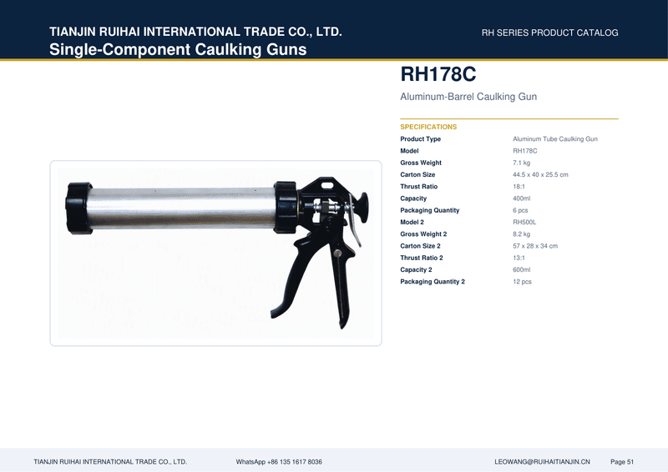
Task: Click the '600ml' capacity value
Action: point(521,270)
